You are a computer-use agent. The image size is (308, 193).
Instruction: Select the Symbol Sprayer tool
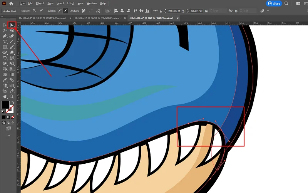click(x=5, y=86)
